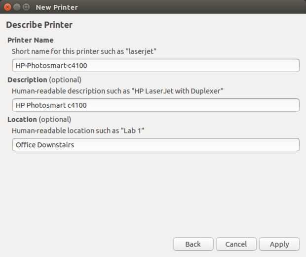
Task: Click '(optional)' beside the Description label
Action: (65, 80)
